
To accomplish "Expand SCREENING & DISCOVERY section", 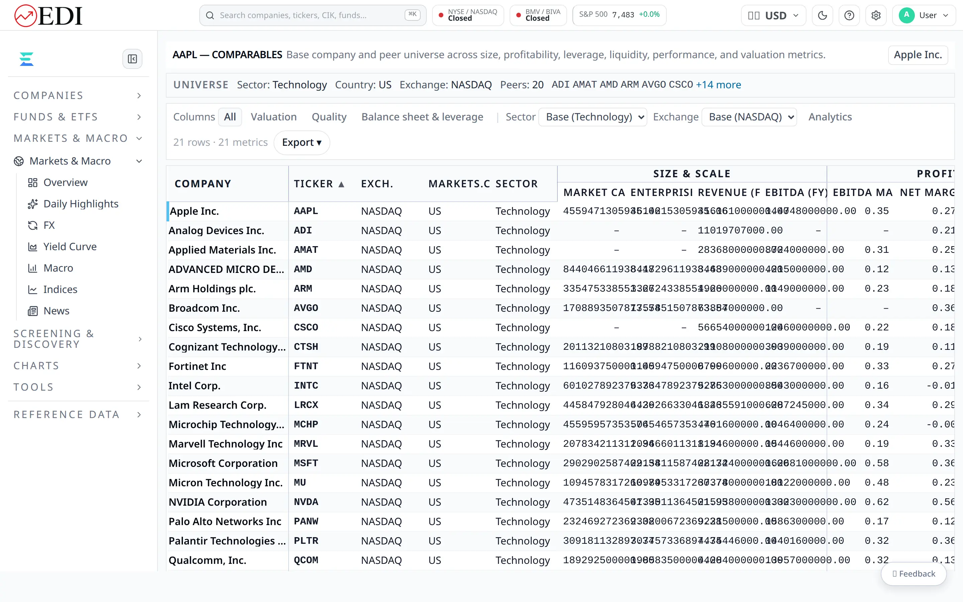I will (x=78, y=339).
